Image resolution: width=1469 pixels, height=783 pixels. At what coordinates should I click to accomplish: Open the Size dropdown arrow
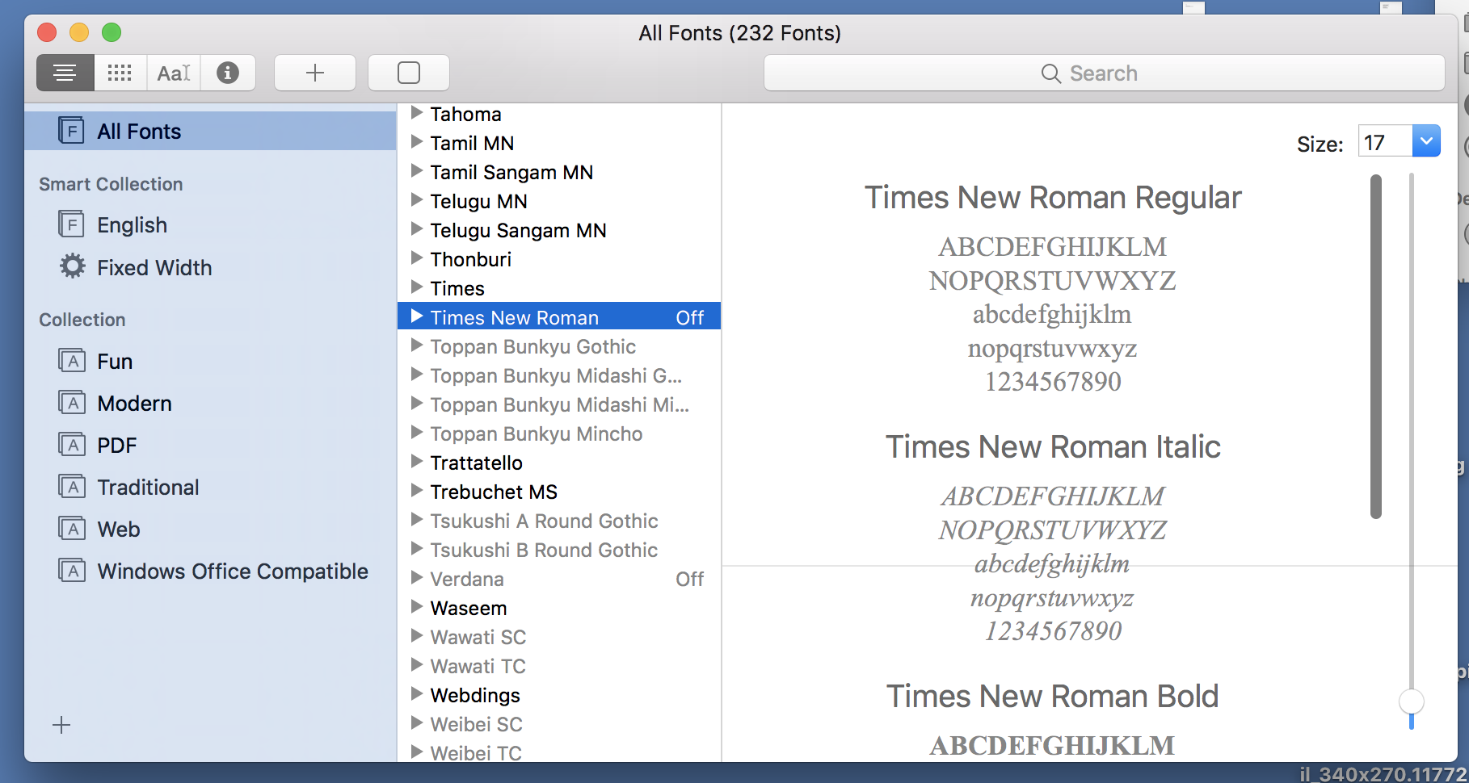click(x=1426, y=141)
